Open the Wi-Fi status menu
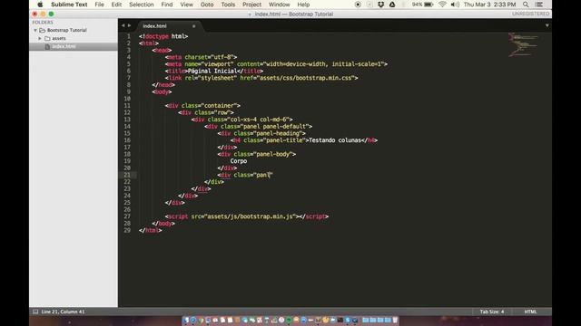The height and width of the screenshot is (326, 581). 442,5
